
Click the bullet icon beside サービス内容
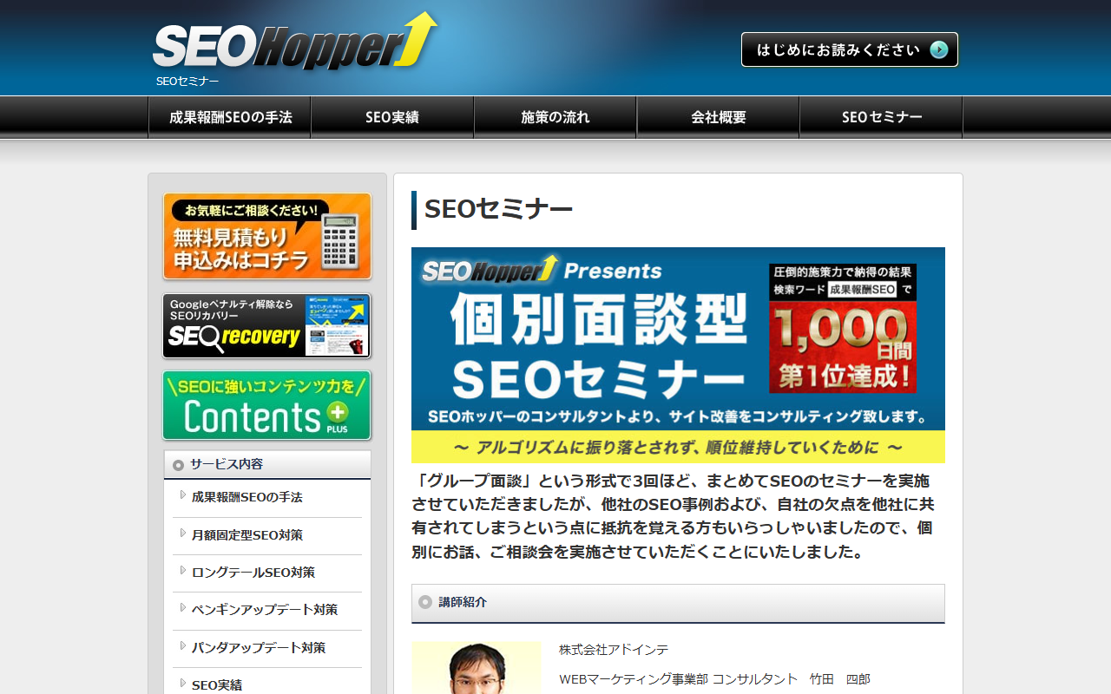coord(178,465)
